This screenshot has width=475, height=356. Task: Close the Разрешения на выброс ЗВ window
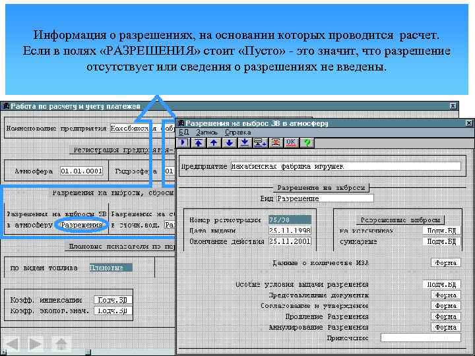(x=468, y=123)
